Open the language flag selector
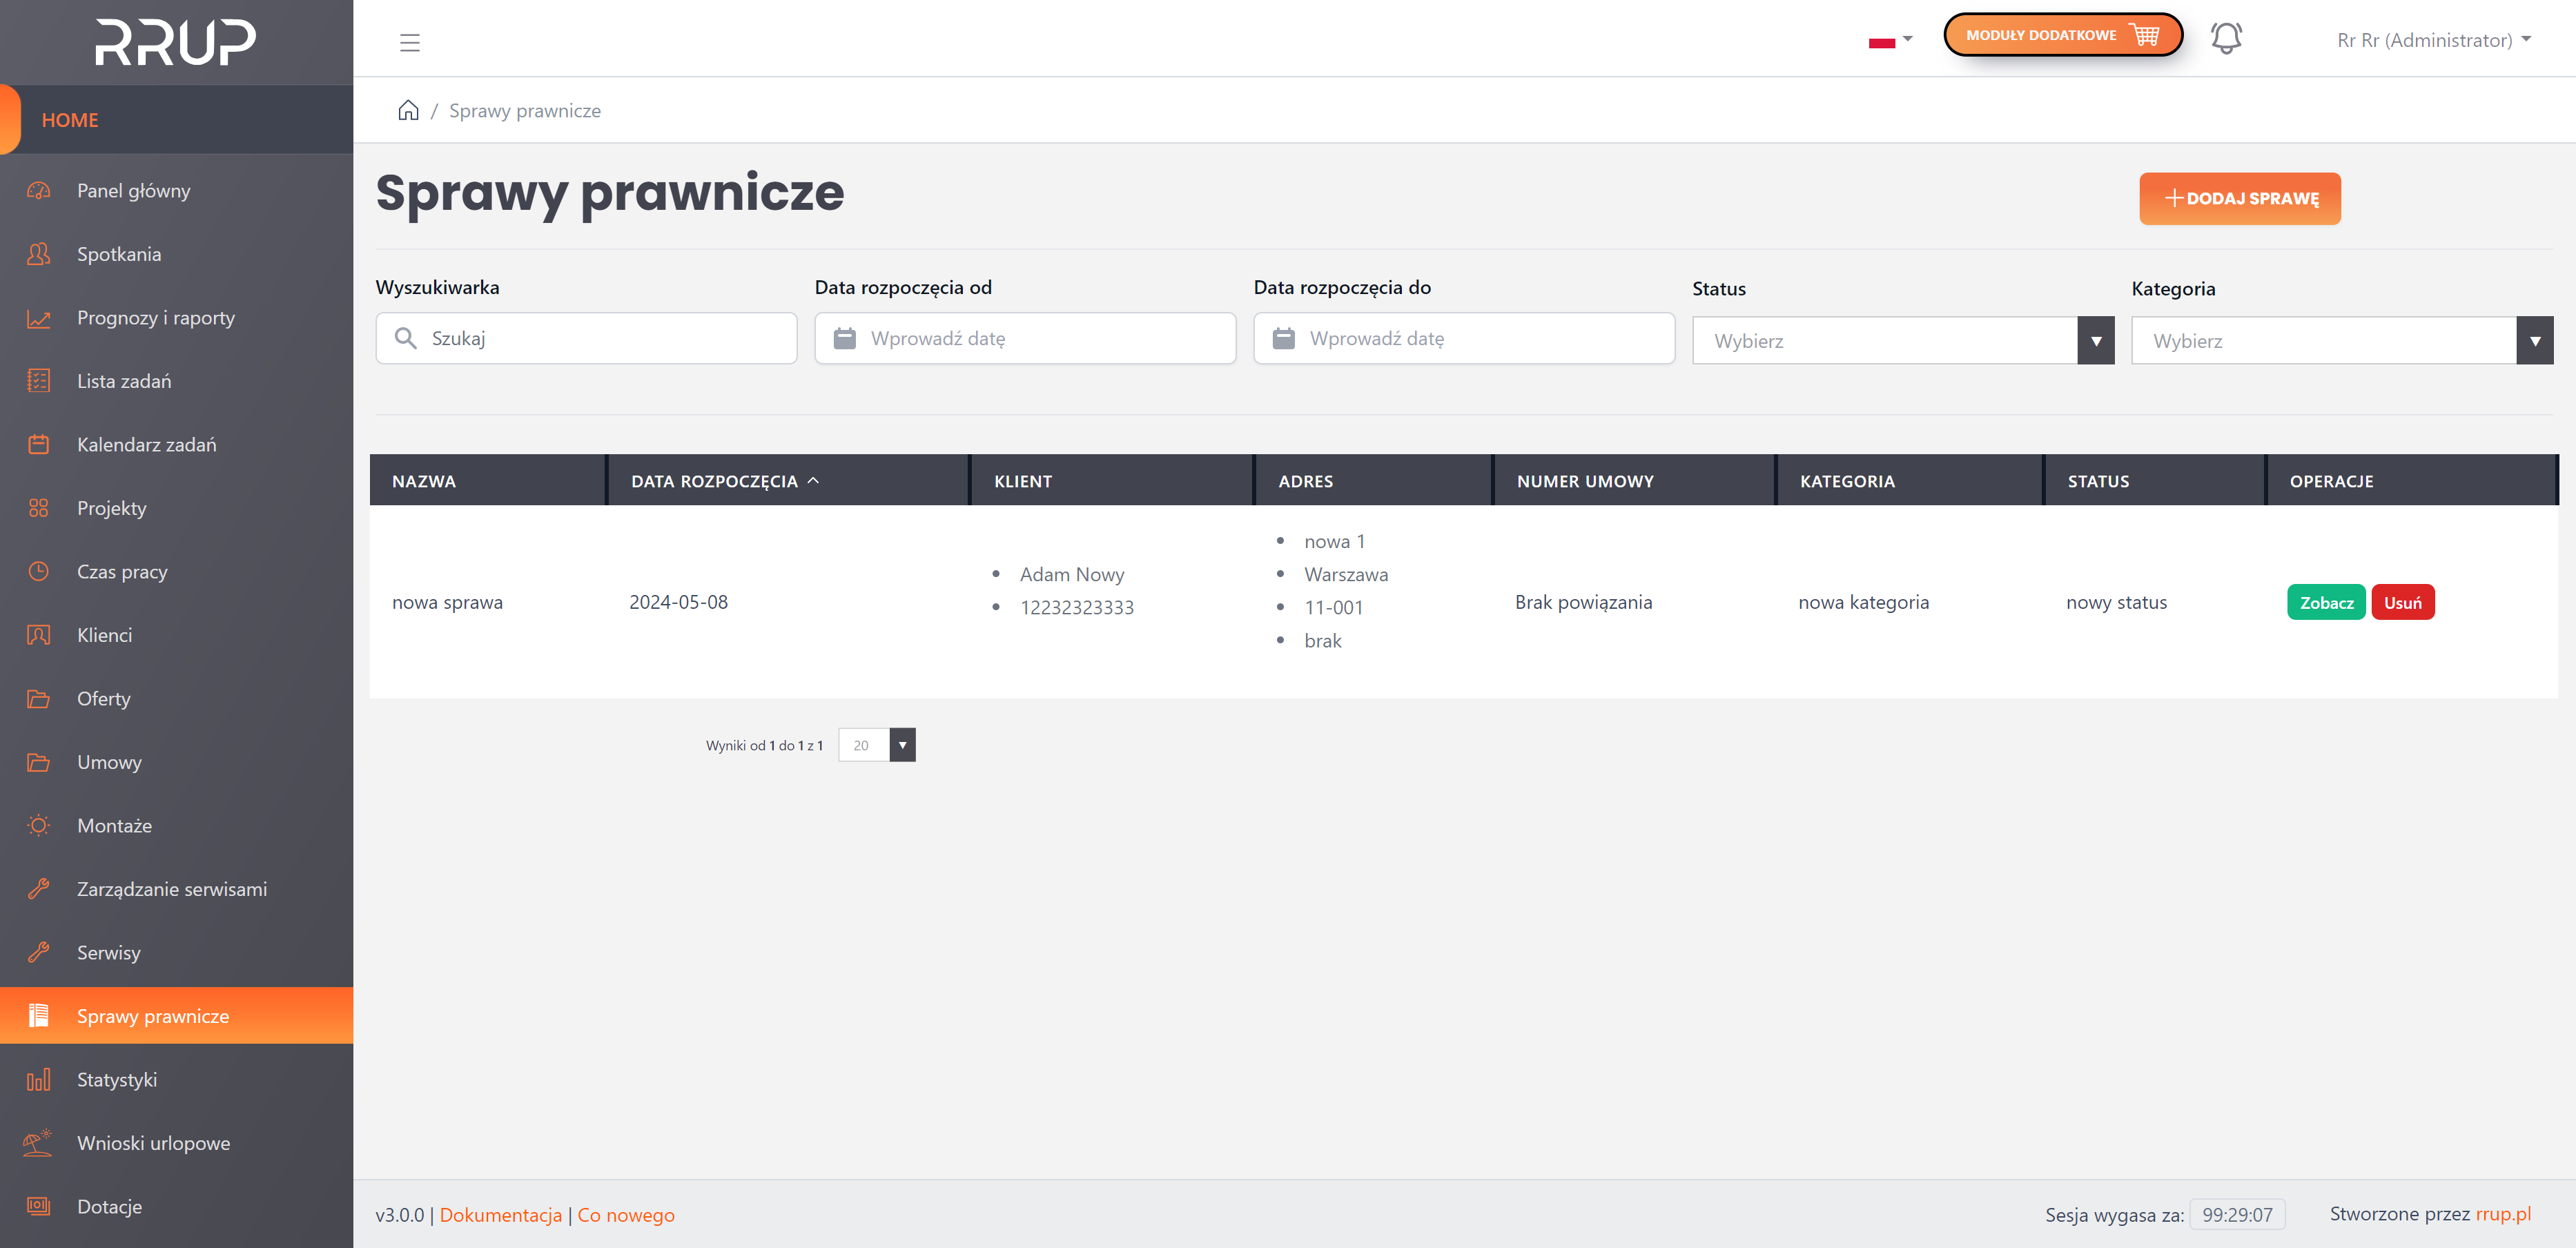 pyautogui.click(x=1890, y=40)
